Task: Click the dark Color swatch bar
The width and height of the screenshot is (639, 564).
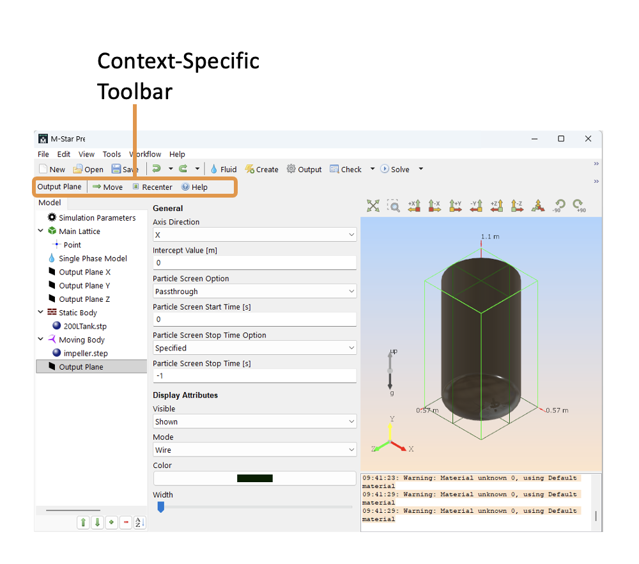Action: 254,478
